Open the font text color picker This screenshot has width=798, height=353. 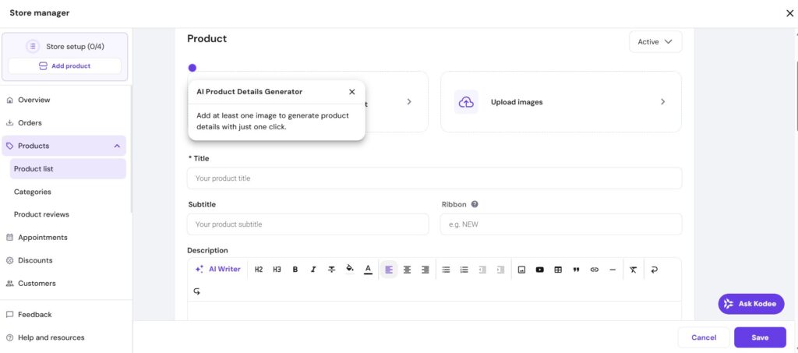tap(368, 269)
